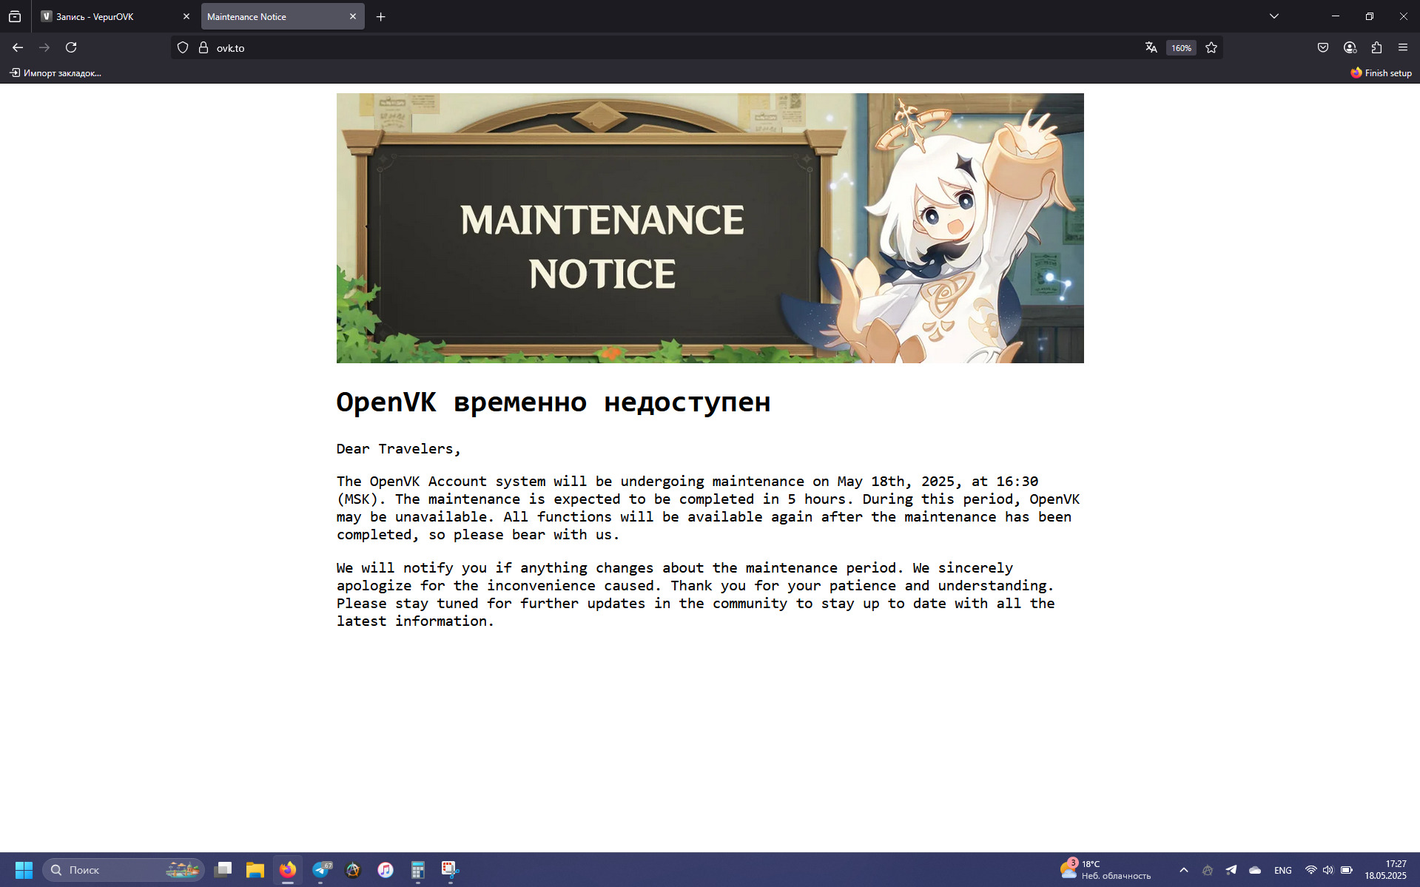Open Firefox View recent browsing icon

(15, 16)
